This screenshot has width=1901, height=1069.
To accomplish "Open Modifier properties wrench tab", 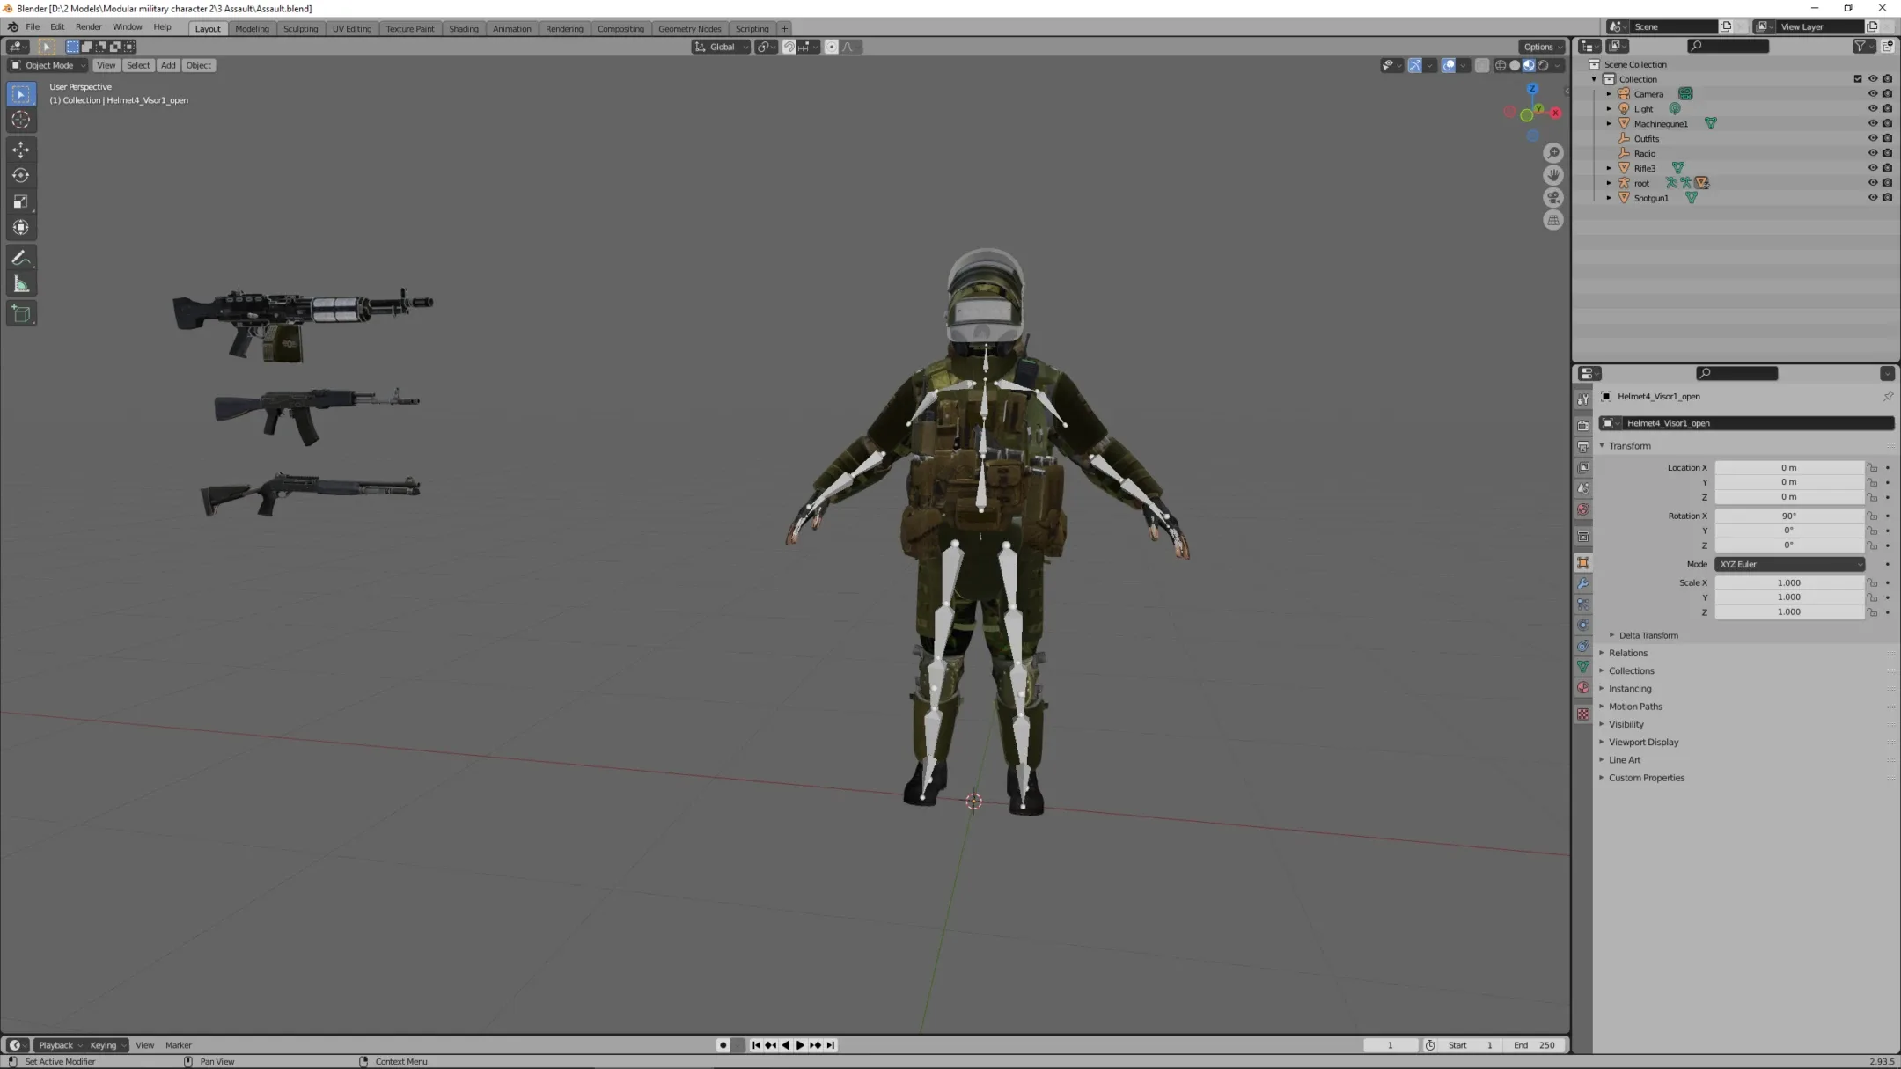I will point(1583,583).
